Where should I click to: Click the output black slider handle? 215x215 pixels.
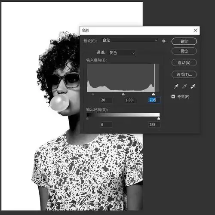[87, 118]
